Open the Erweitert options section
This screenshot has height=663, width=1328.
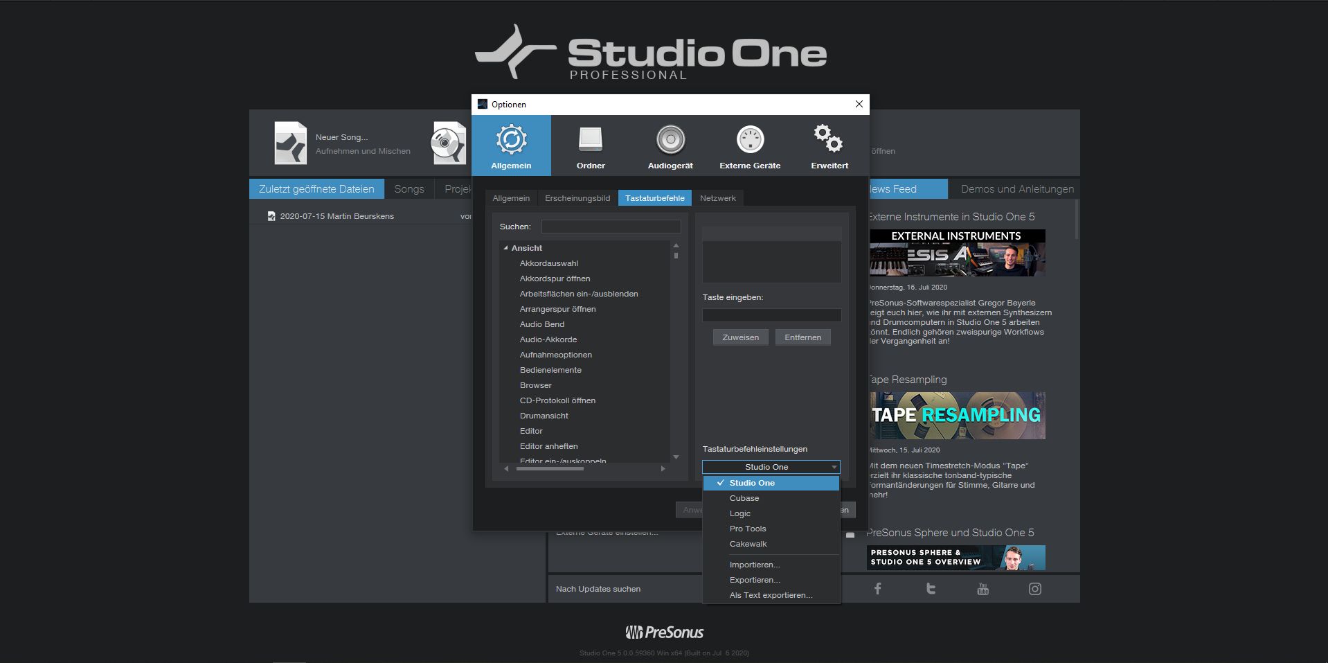point(829,145)
